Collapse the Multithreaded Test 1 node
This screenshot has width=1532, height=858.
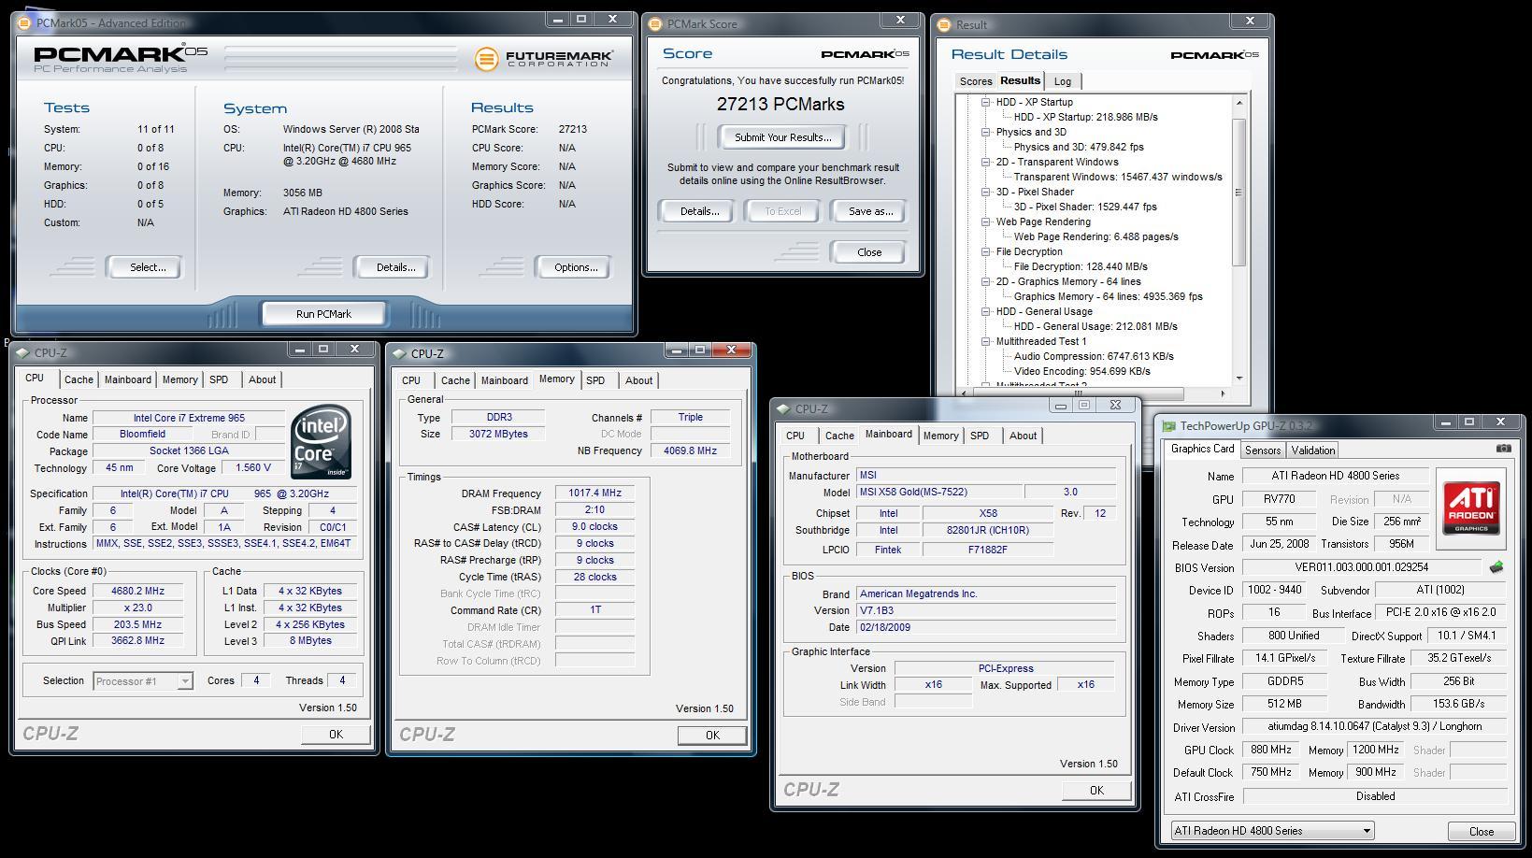click(985, 341)
